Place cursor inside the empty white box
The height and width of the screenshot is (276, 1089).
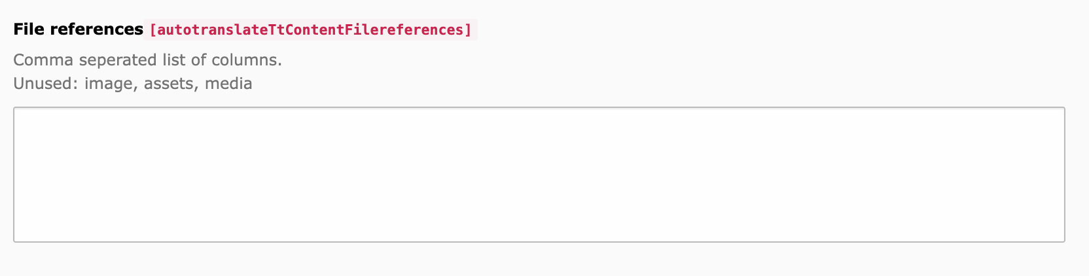pos(539,175)
